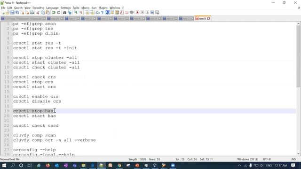Click the Save All toolbar icon
The height and width of the screenshot is (169, 301).
[x=17, y=13]
